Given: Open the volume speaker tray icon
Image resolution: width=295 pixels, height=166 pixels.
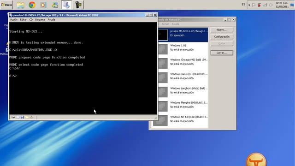Looking at the screenshot, I should point(271,5).
